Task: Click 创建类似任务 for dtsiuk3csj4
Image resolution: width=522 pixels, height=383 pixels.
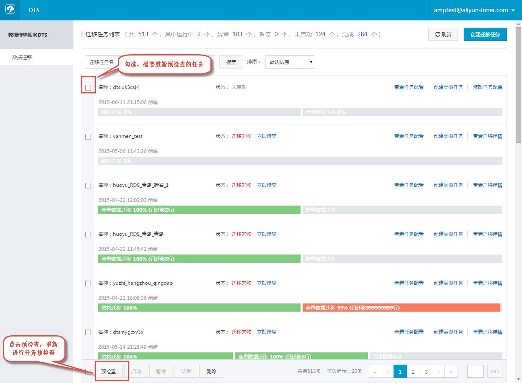Action: click(448, 87)
